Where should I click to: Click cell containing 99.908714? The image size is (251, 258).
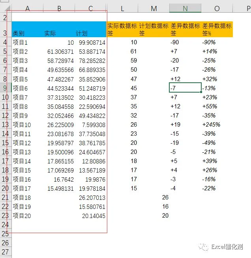[x=90, y=43]
